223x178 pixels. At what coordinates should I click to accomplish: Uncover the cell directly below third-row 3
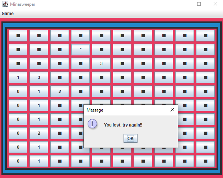pos(101,77)
